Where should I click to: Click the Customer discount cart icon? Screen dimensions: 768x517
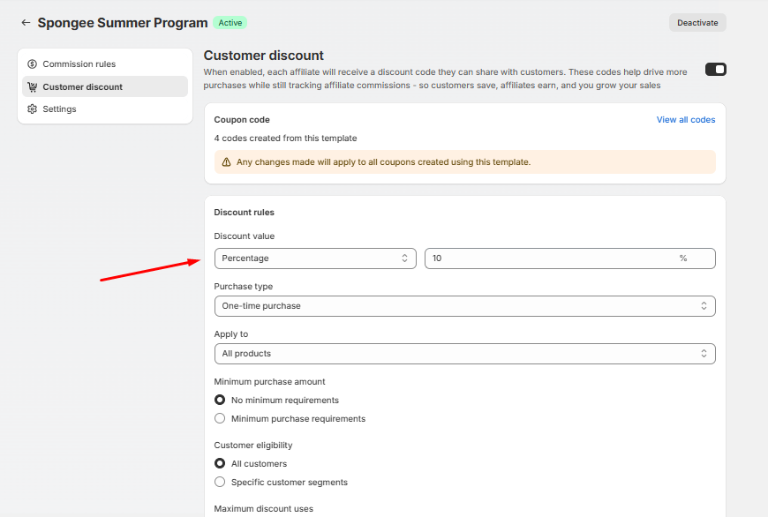pyautogui.click(x=33, y=87)
